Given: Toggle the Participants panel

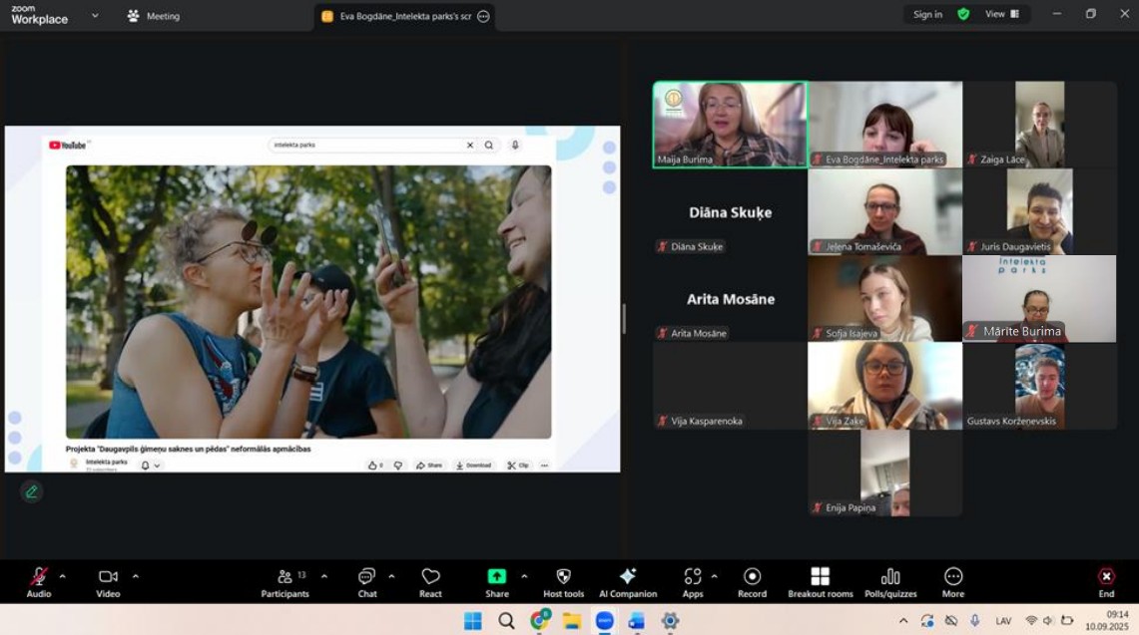Looking at the screenshot, I should [285, 582].
